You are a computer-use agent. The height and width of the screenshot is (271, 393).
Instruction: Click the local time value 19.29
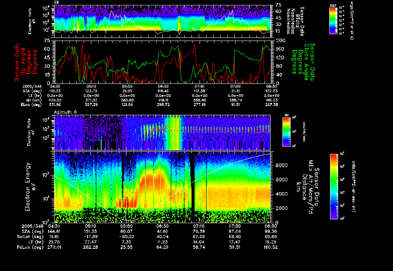(271, 242)
